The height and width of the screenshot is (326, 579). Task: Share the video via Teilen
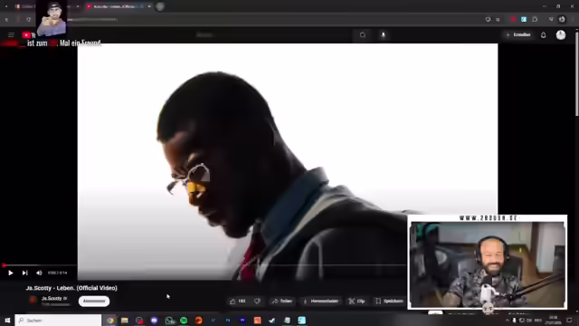click(x=282, y=302)
